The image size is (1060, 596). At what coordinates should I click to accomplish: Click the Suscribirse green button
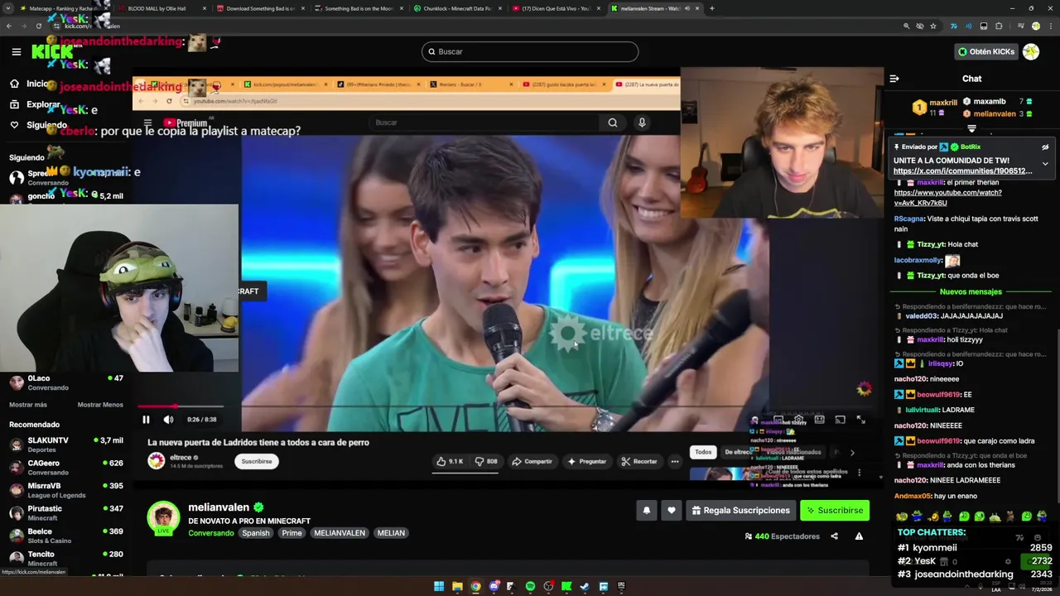[835, 510]
